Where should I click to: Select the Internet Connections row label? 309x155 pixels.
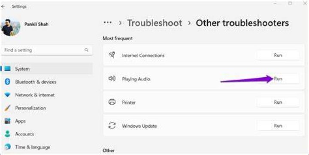pos(143,56)
